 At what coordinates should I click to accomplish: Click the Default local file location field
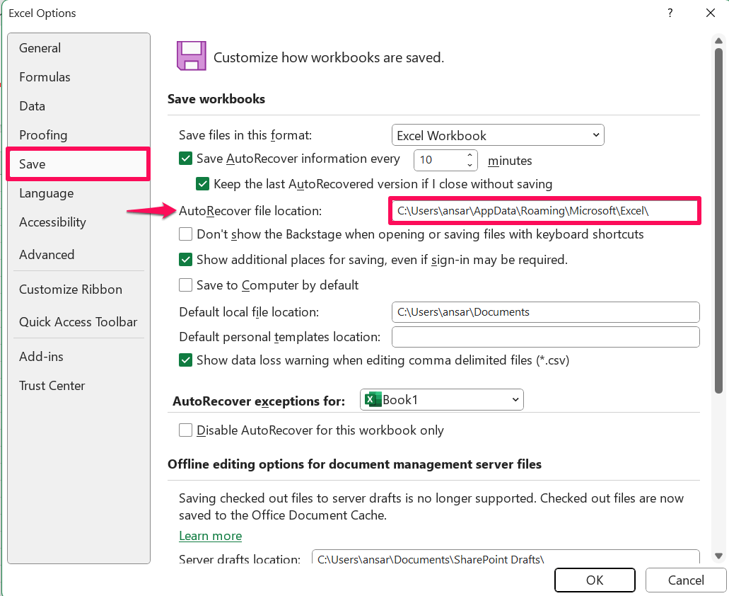545,312
